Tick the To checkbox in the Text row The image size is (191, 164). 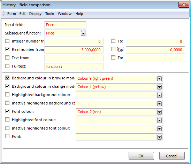tap(113, 57)
